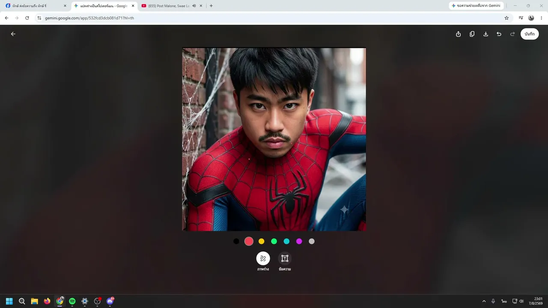Mute the YouTube tab audio
Screen dimensions: 548x308
pos(194,6)
